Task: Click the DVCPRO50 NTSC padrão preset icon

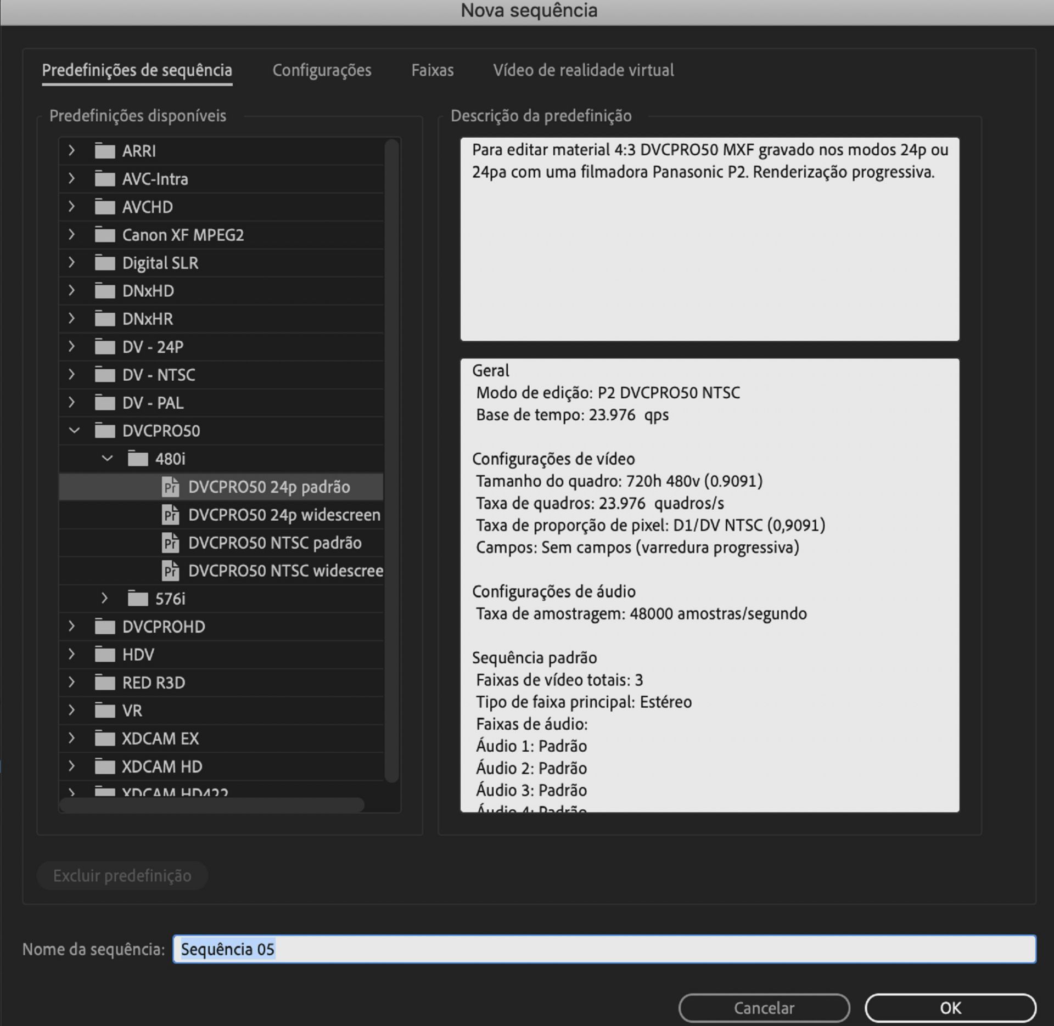Action: [x=170, y=543]
